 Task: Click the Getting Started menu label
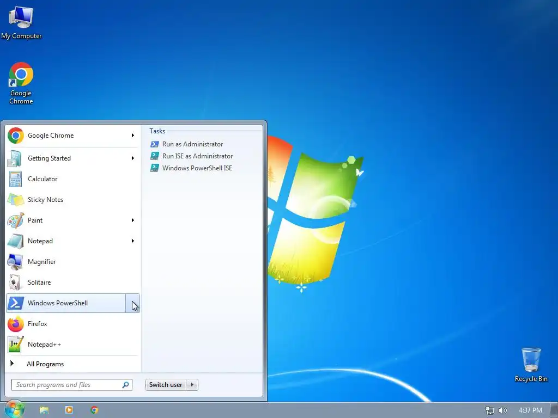(x=49, y=158)
